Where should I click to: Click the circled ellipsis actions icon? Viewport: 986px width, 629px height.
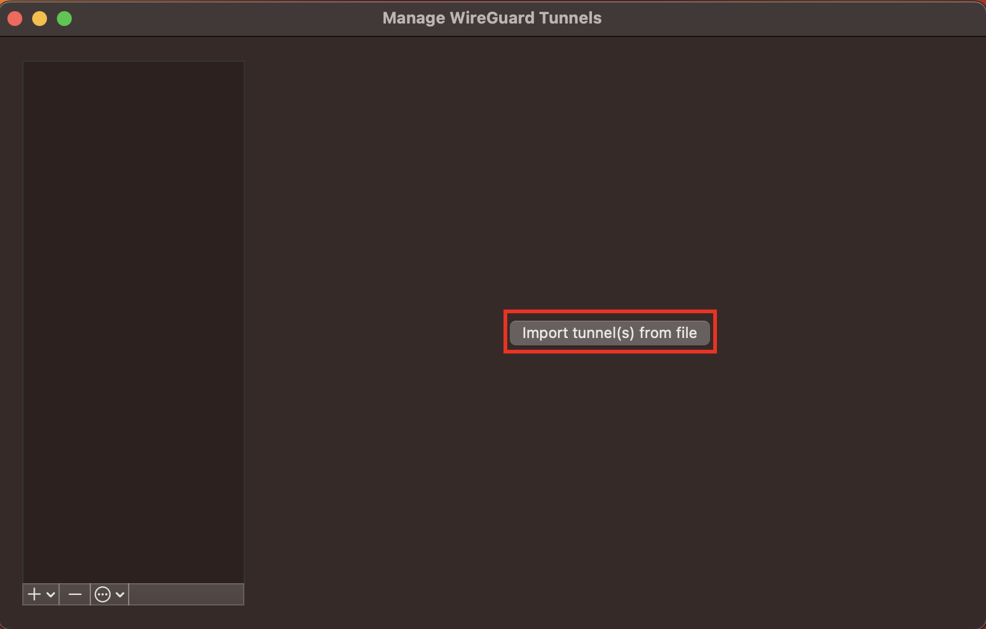point(103,594)
